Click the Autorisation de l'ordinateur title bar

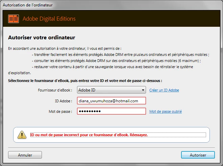pos(28,5)
